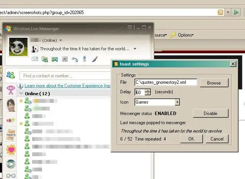Open the pink eye tab in sidebar
This screenshot has height=179, width=245.
click(x=11, y=90)
